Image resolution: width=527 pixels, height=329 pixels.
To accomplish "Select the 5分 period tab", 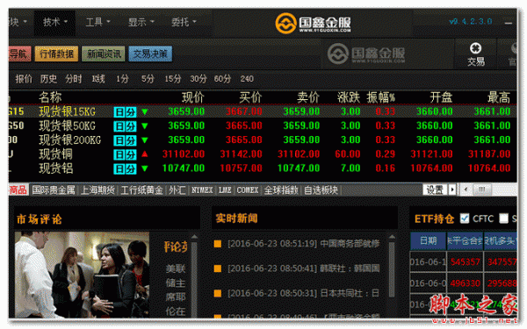I will pos(148,79).
